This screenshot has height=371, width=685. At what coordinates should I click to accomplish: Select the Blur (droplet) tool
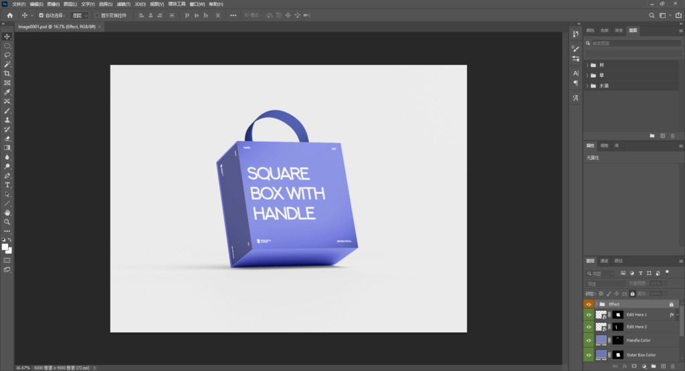pyautogui.click(x=7, y=157)
